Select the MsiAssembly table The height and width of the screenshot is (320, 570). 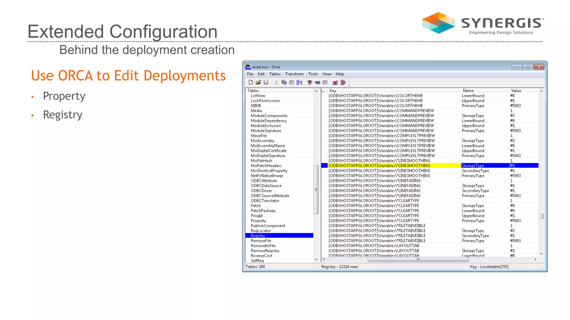(262, 141)
